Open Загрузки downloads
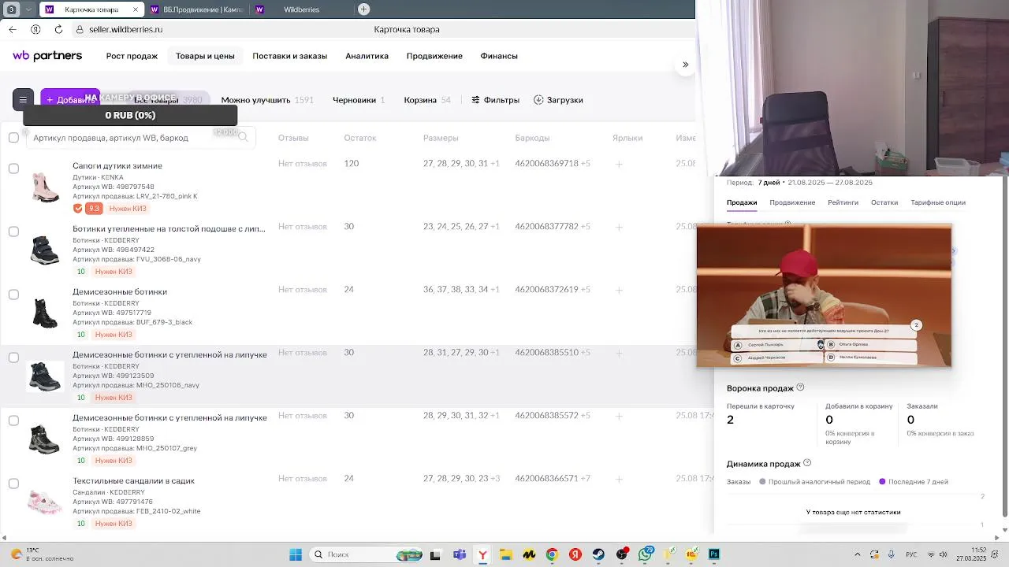 [558, 100]
